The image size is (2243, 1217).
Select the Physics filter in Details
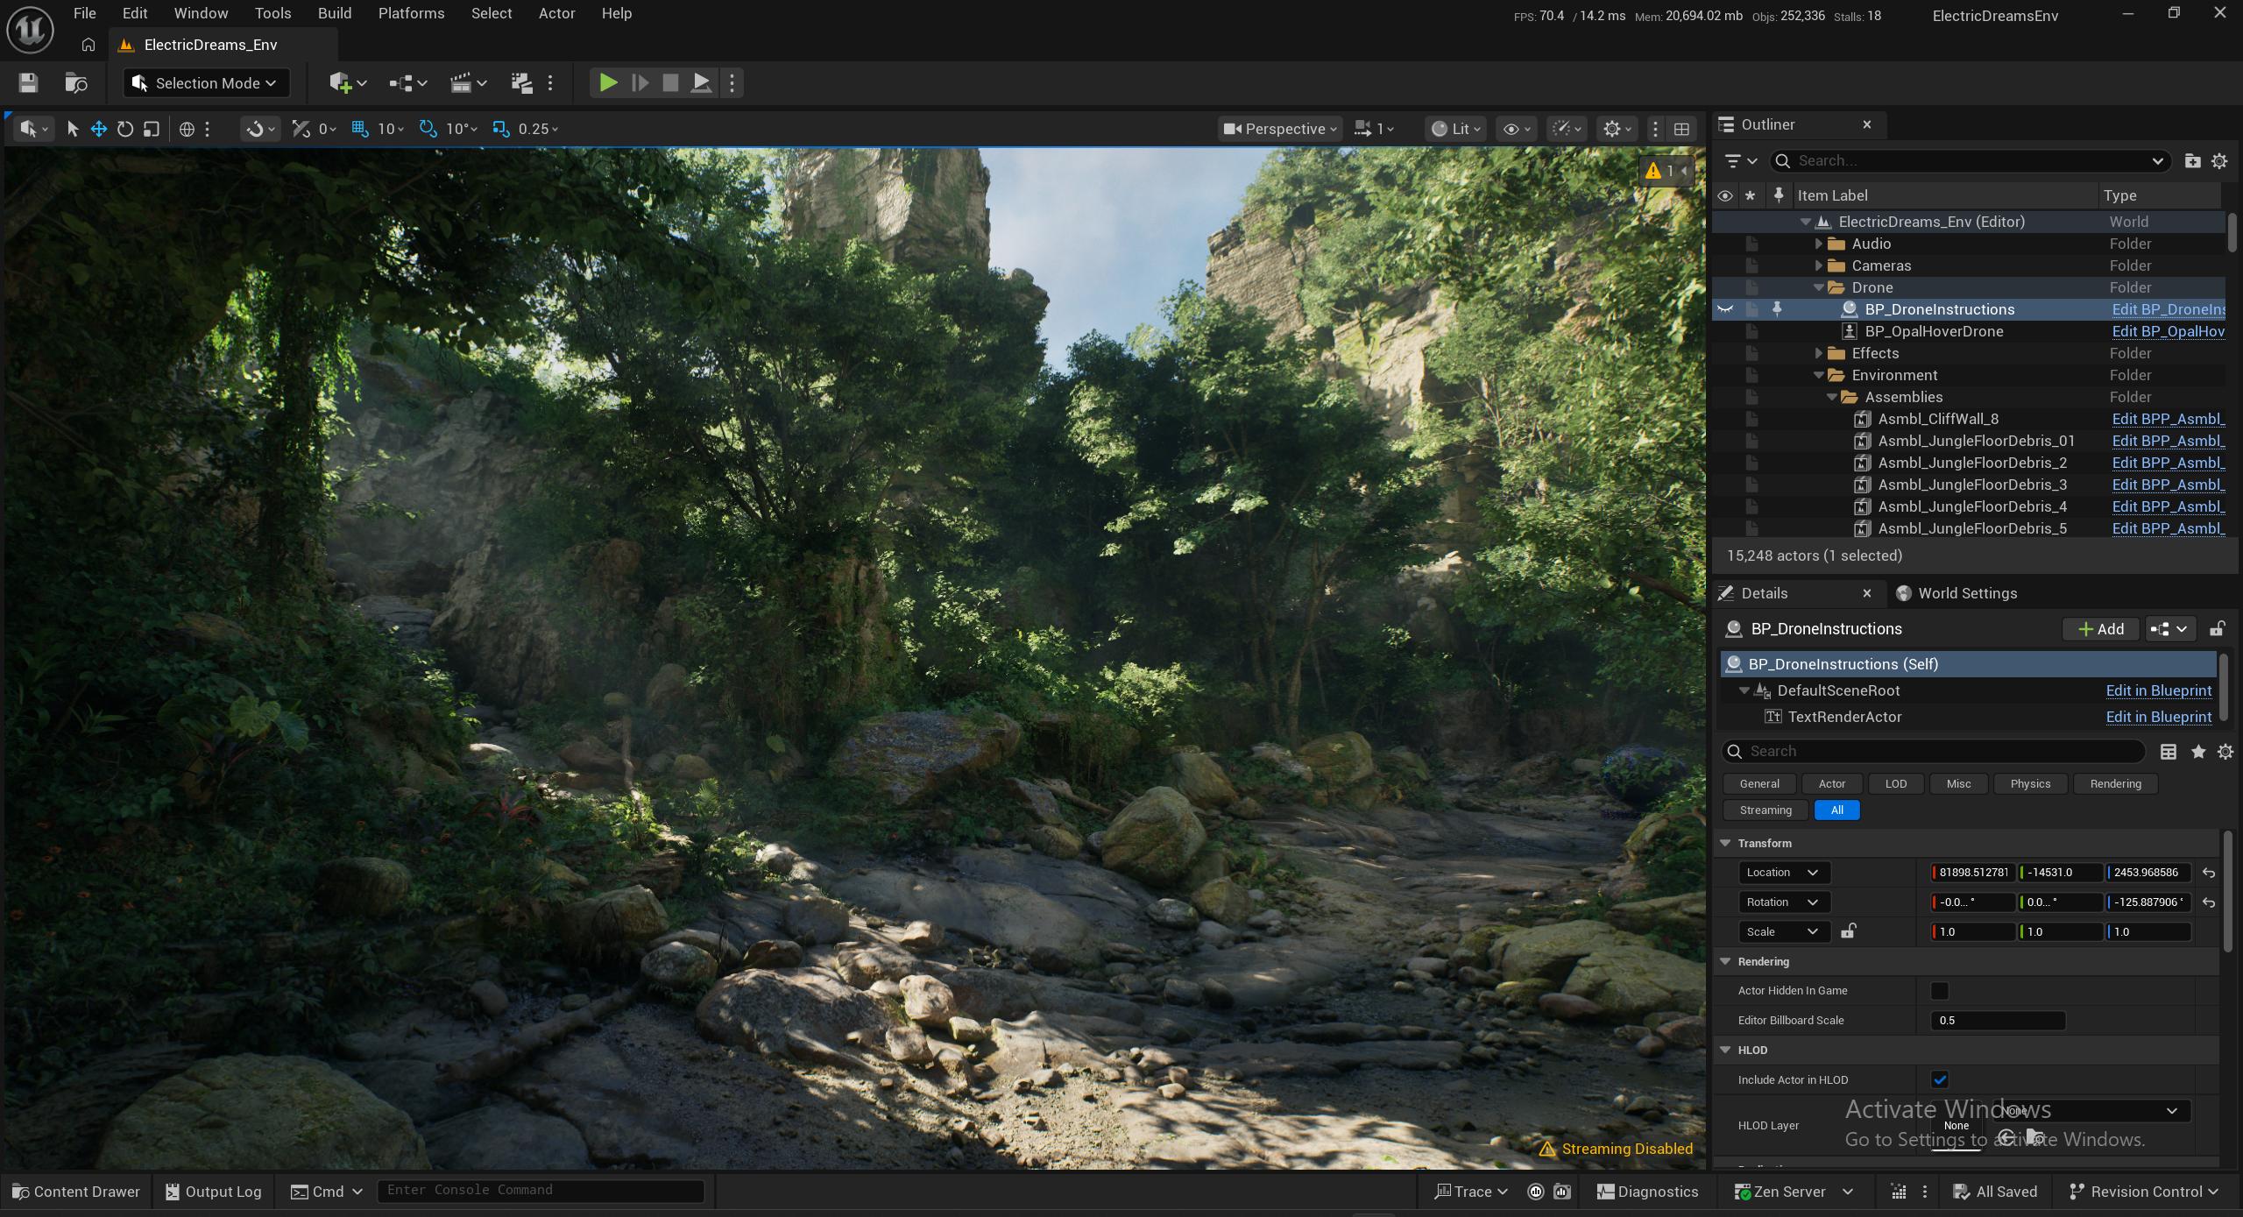coord(2030,784)
